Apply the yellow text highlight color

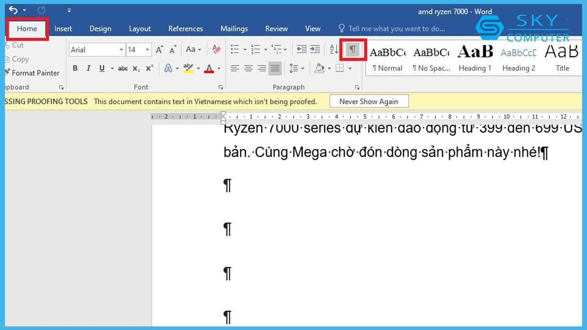[188, 68]
